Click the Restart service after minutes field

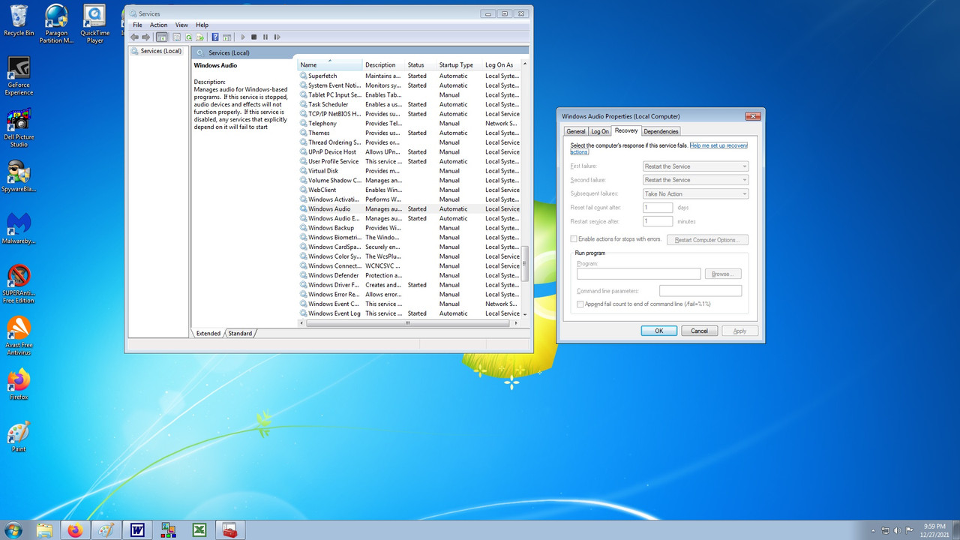pos(658,221)
